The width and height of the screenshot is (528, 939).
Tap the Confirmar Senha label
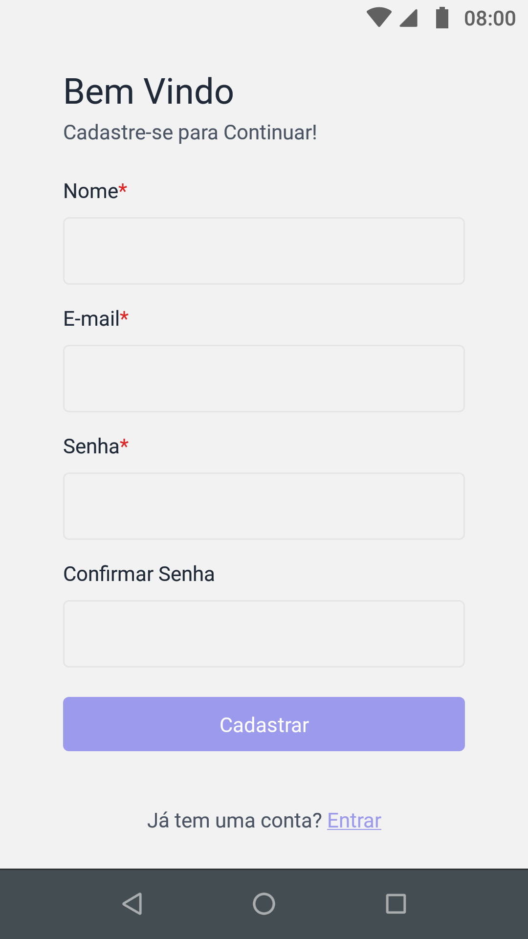139,574
